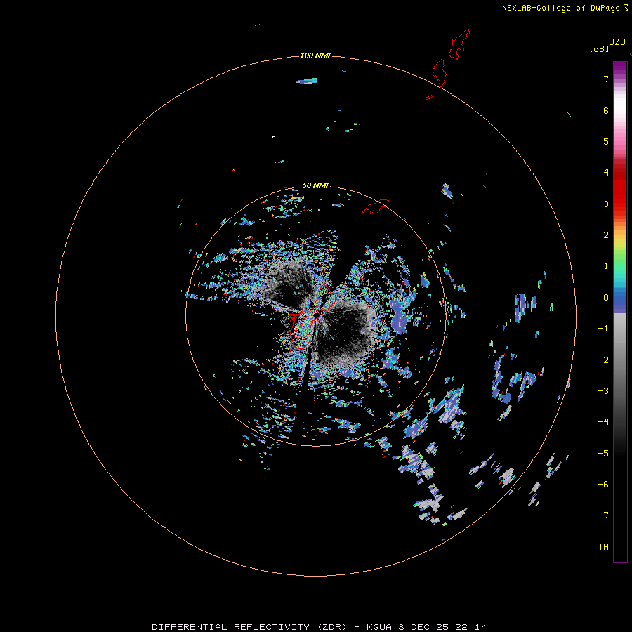Click the -2 value on color scale

click(x=603, y=360)
